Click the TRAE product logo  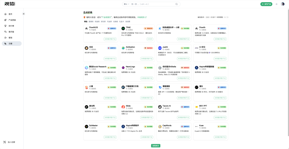[x=123, y=28]
